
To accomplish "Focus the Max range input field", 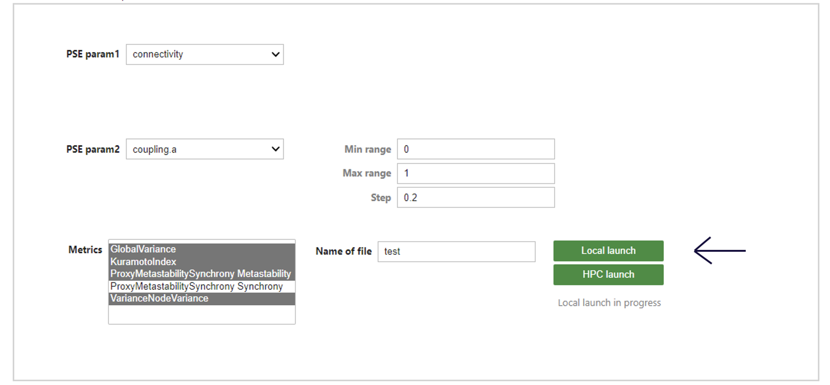I will [x=475, y=174].
